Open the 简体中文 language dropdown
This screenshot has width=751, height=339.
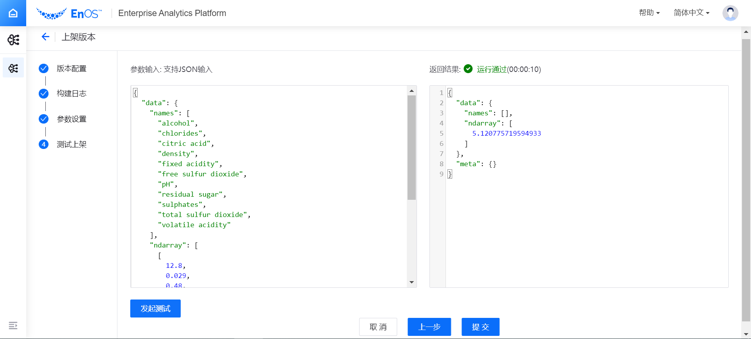point(692,13)
